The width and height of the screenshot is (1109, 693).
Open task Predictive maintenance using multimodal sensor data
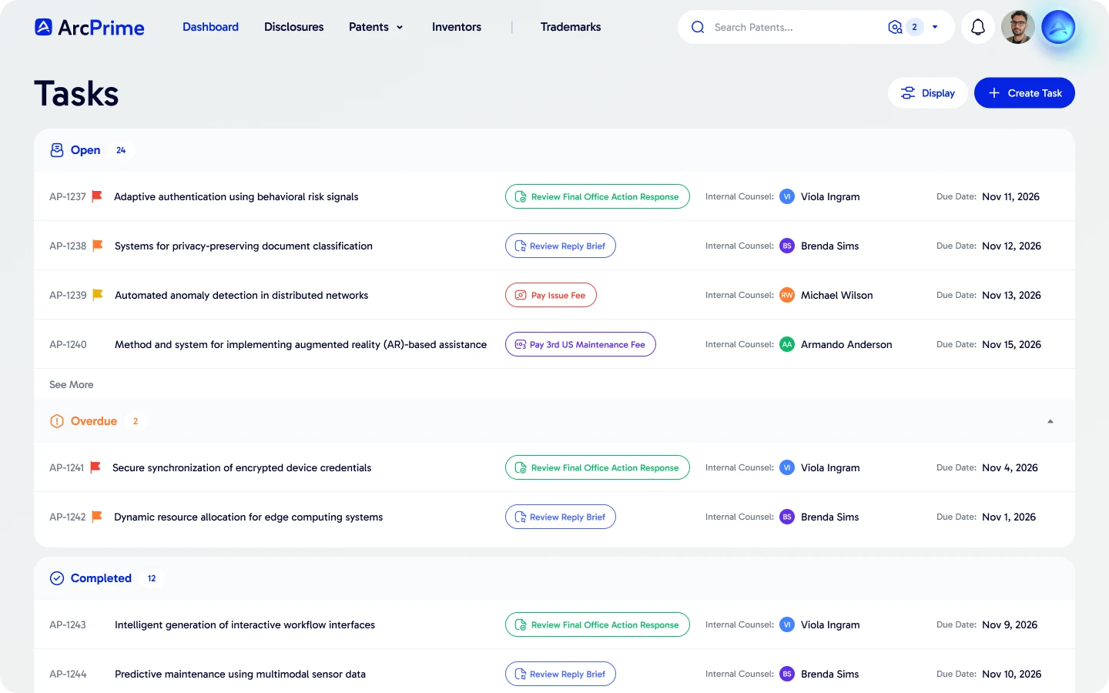point(240,674)
